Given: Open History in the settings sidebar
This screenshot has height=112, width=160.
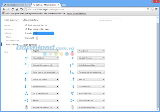Looking at the screenshot, I should [x=7, y=25].
